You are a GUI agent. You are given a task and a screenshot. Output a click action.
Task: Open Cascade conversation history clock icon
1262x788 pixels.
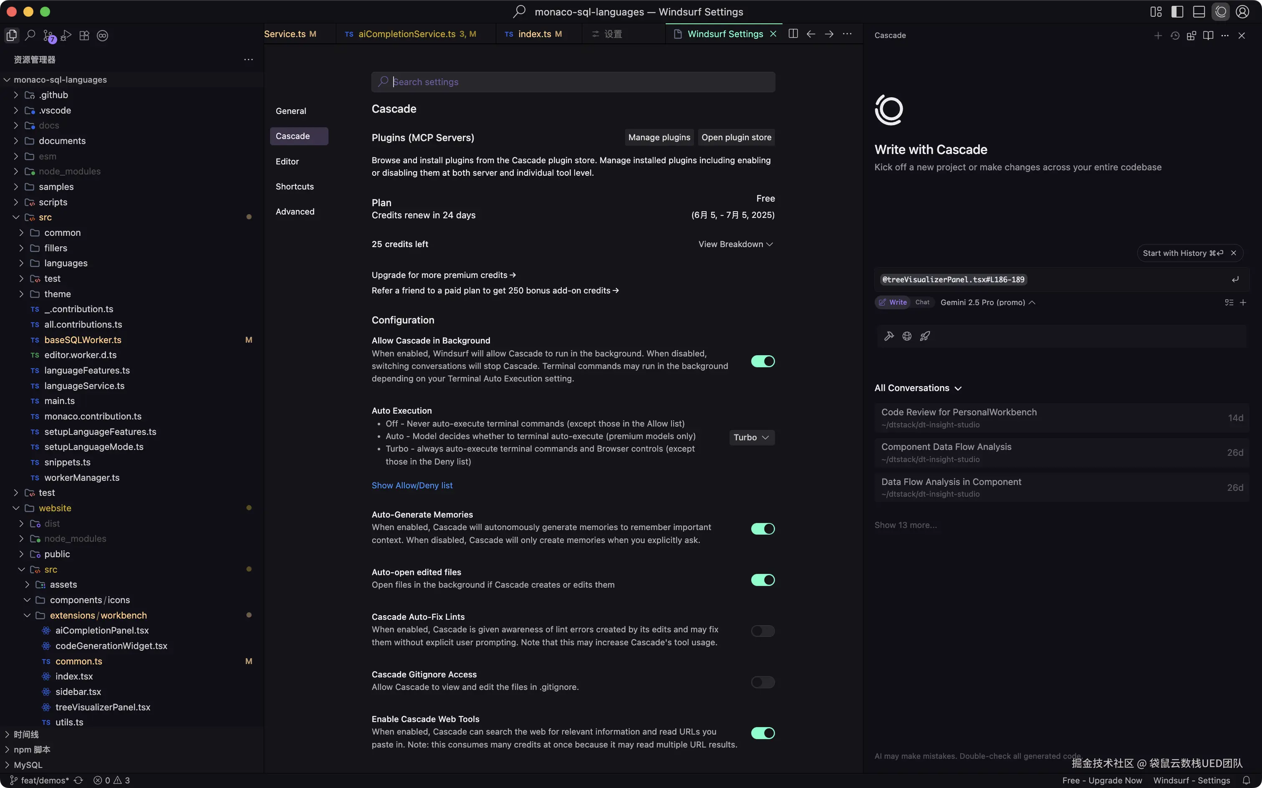[x=1174, y=35]
